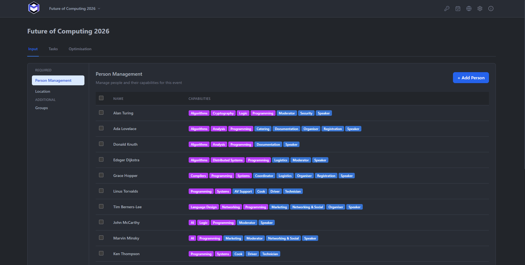Viewport: 525px width, 265px height.
Task: Check the box for Alan Turing
Action: tap(101, 112)
